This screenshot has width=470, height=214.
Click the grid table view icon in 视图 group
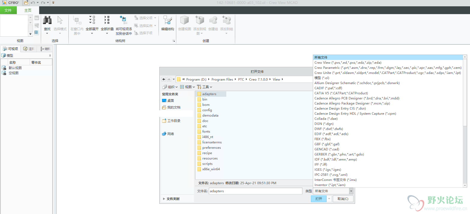(x=37, y=33)
